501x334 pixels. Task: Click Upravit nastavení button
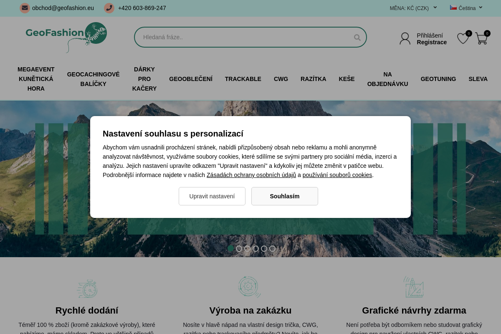point(212,196)
